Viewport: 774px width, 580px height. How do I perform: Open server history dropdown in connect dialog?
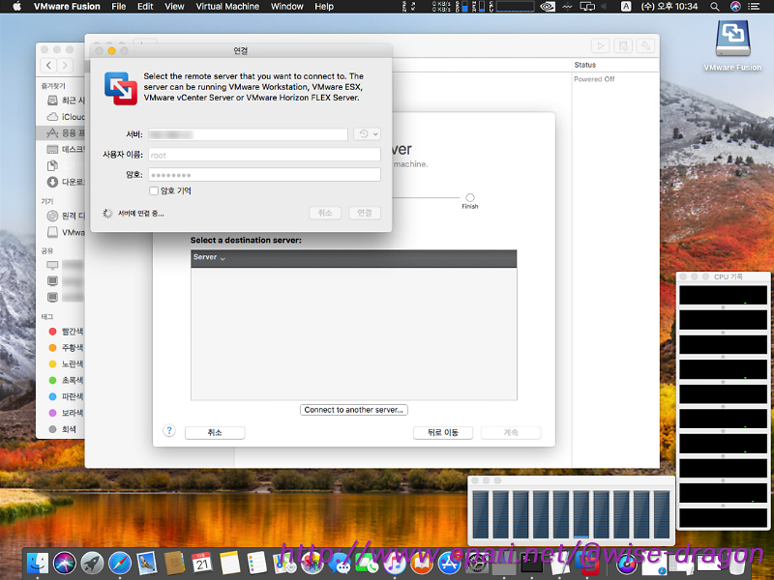click(x=368, y=133)
